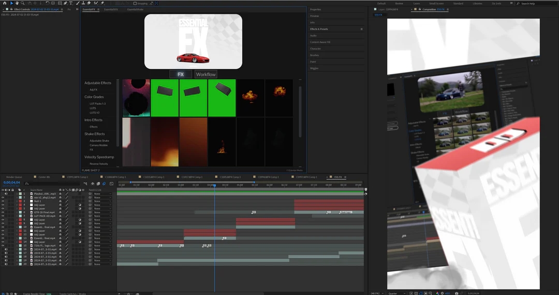Open the EssentialSFX panel tab

pos(111,9)
